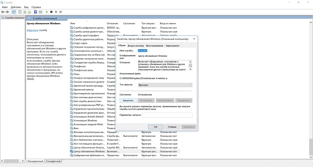Click the Отмена button
Screen dimensions: 313x167
click(x=172, y=127)
